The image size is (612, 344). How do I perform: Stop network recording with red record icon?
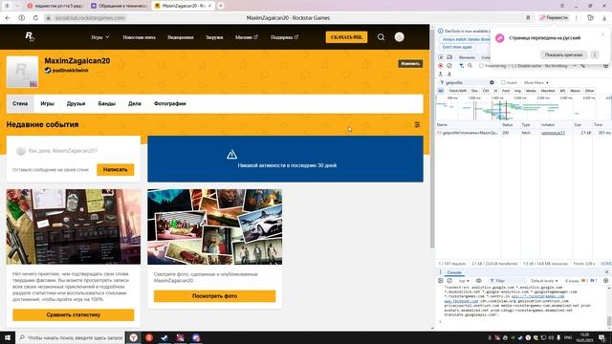coord(441,66)
